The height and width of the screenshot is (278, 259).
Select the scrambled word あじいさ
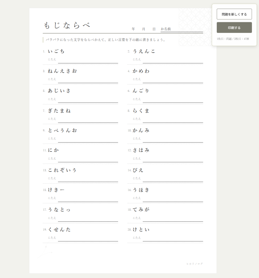tap(59, 91)
